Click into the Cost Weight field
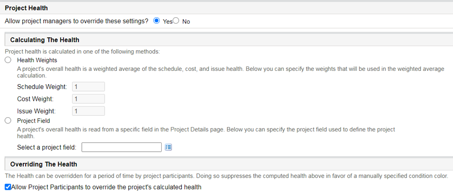The image size is (453, 194). (88, 99)
